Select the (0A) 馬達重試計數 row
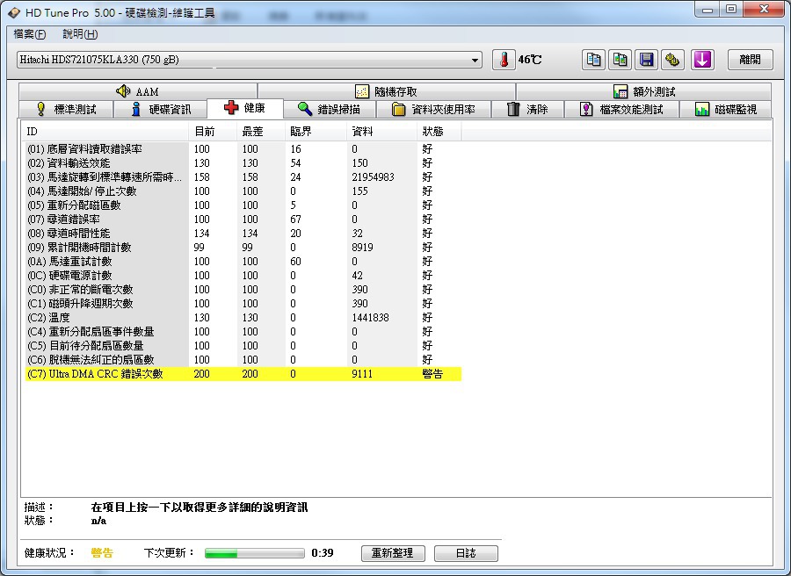The image size is (791, 576). click(x=243, y=262)
